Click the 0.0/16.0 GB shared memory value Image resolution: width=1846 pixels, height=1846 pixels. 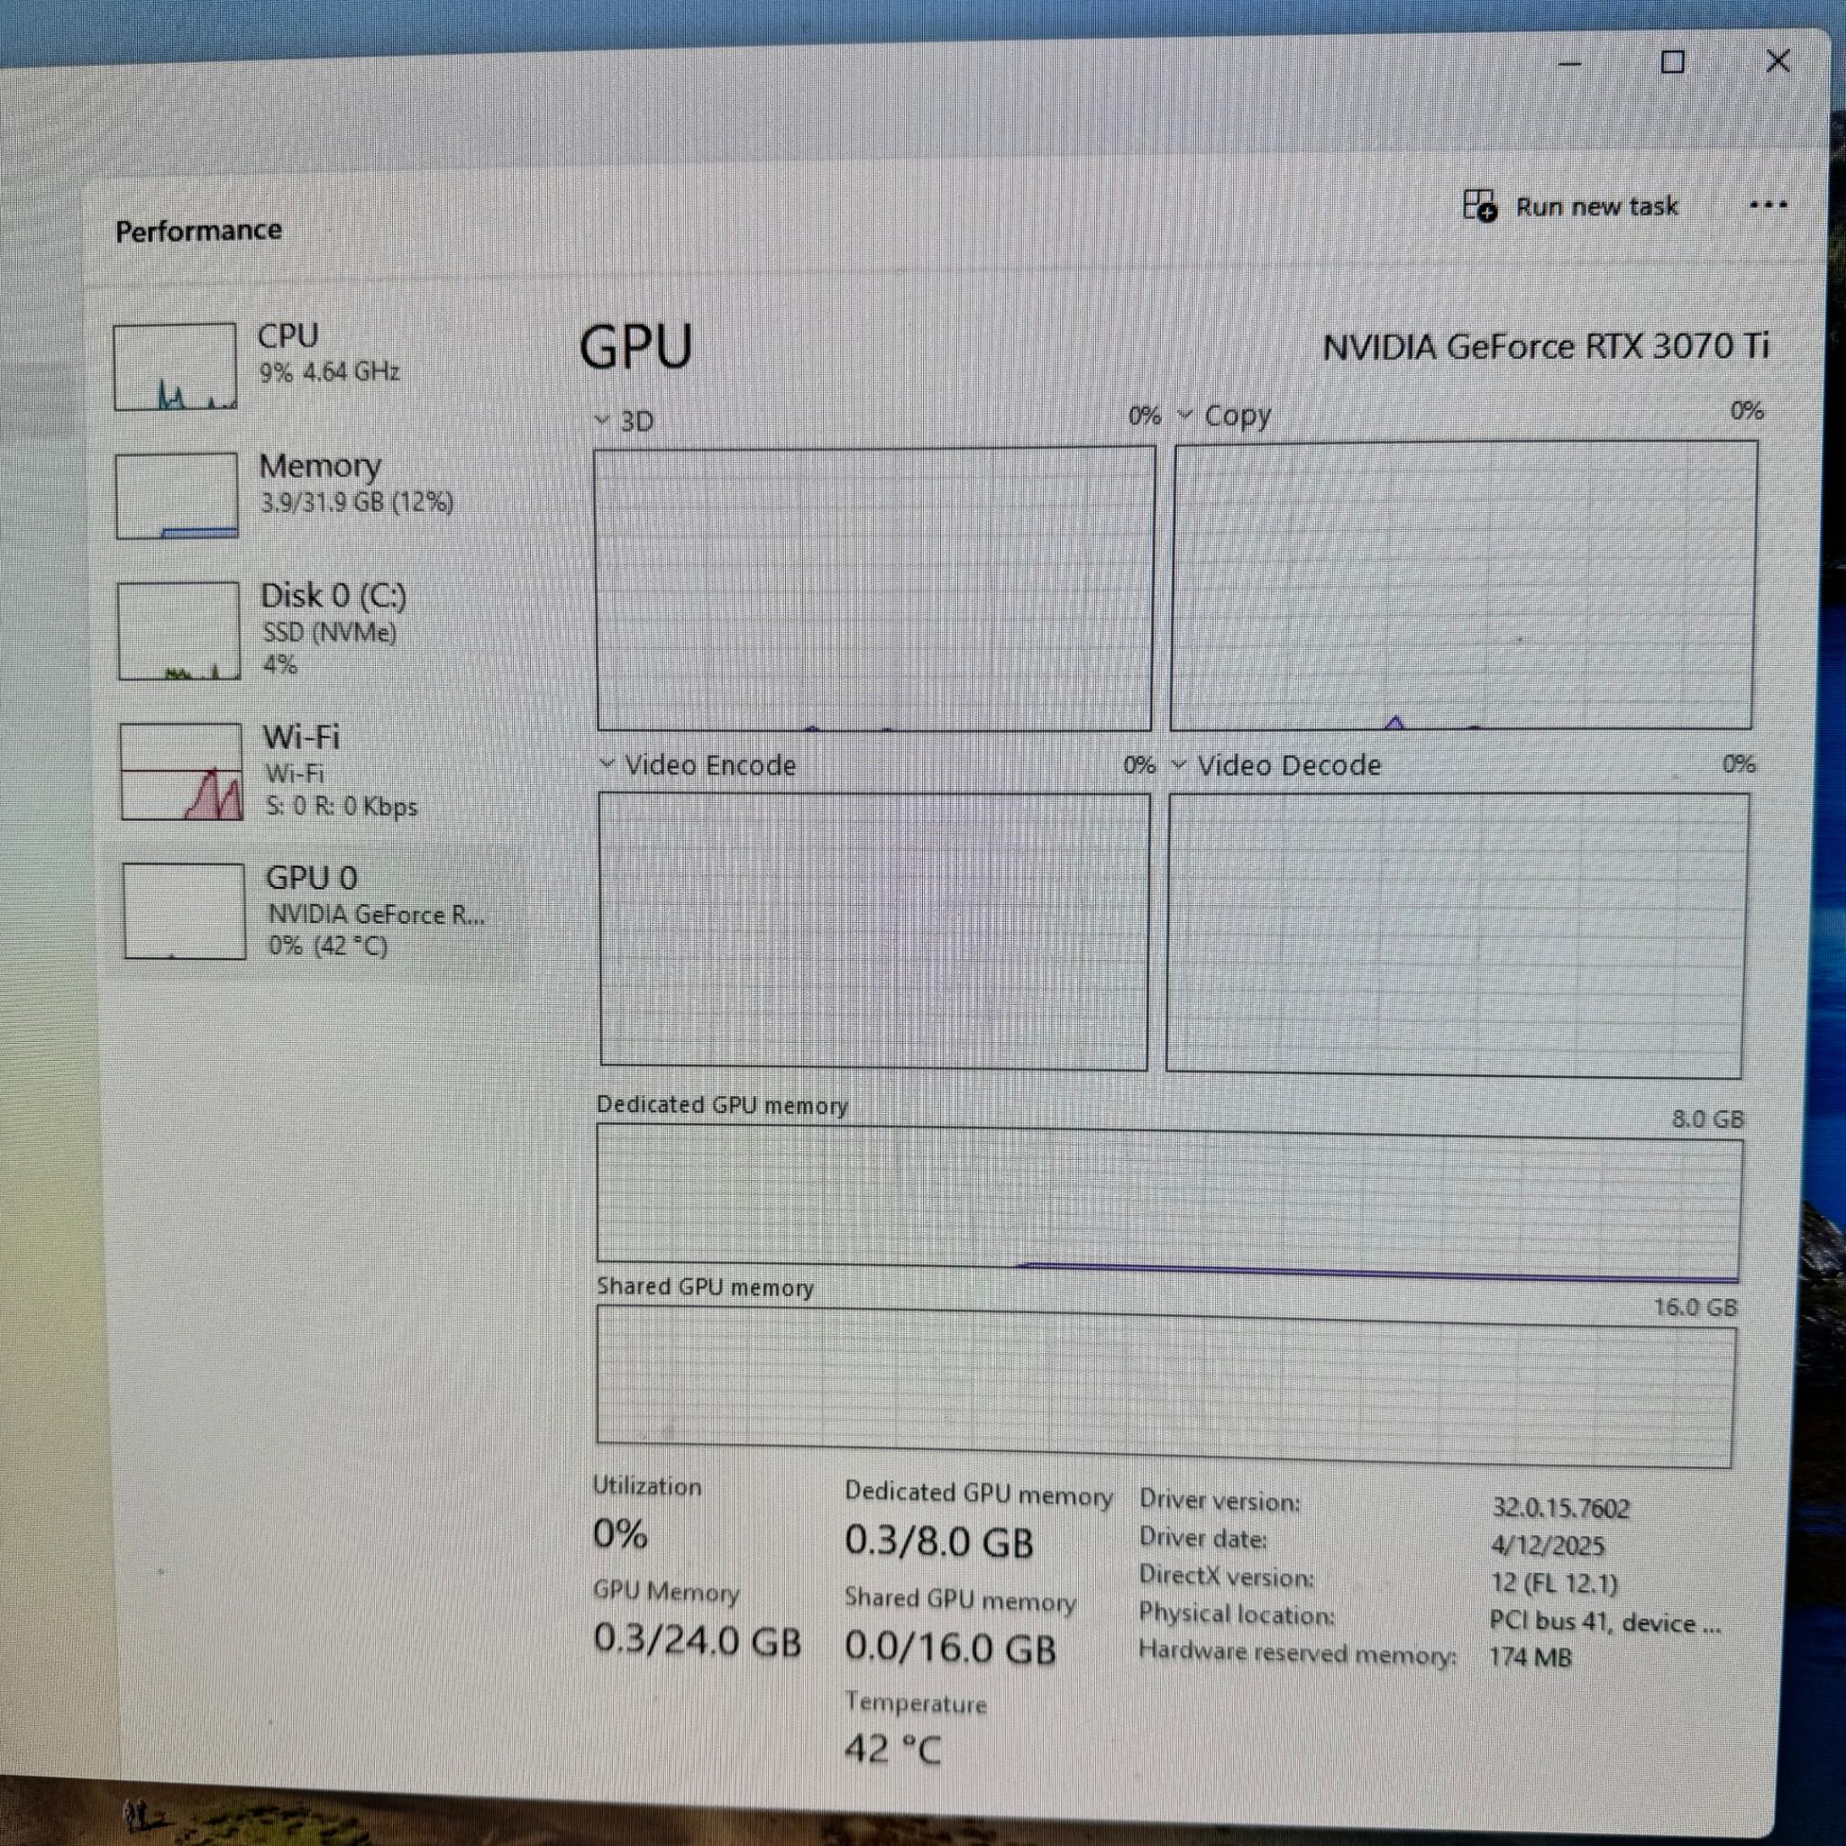951,1649
